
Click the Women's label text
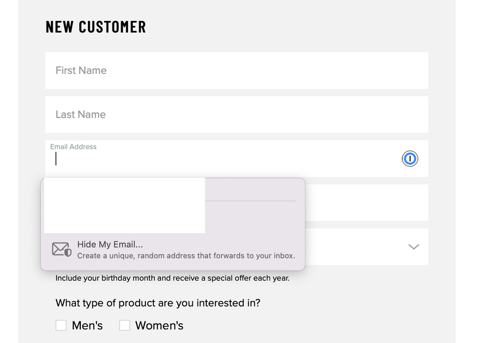159,325
